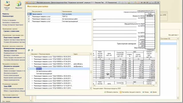Click the preview pane vertical scrollbar down arrow
This screenshot has height=103, width=183.
[156, 83]
